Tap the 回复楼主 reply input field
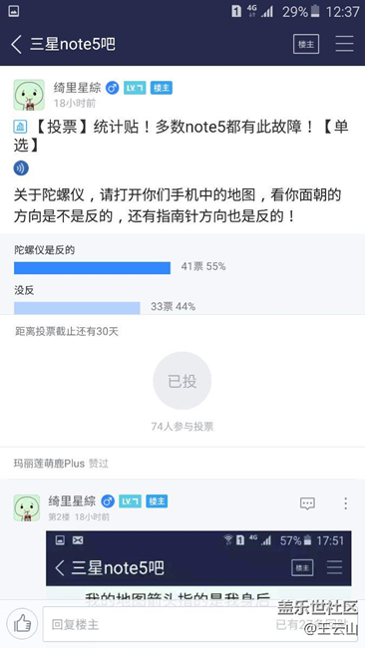This screenshot has height=648, width=365. coord(158,624)
